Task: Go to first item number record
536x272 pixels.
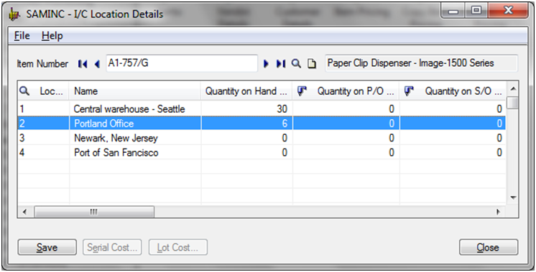Action: coord(83,64)
